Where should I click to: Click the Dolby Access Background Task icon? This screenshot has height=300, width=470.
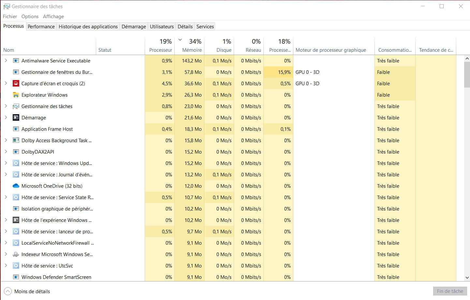click(16, 141)
